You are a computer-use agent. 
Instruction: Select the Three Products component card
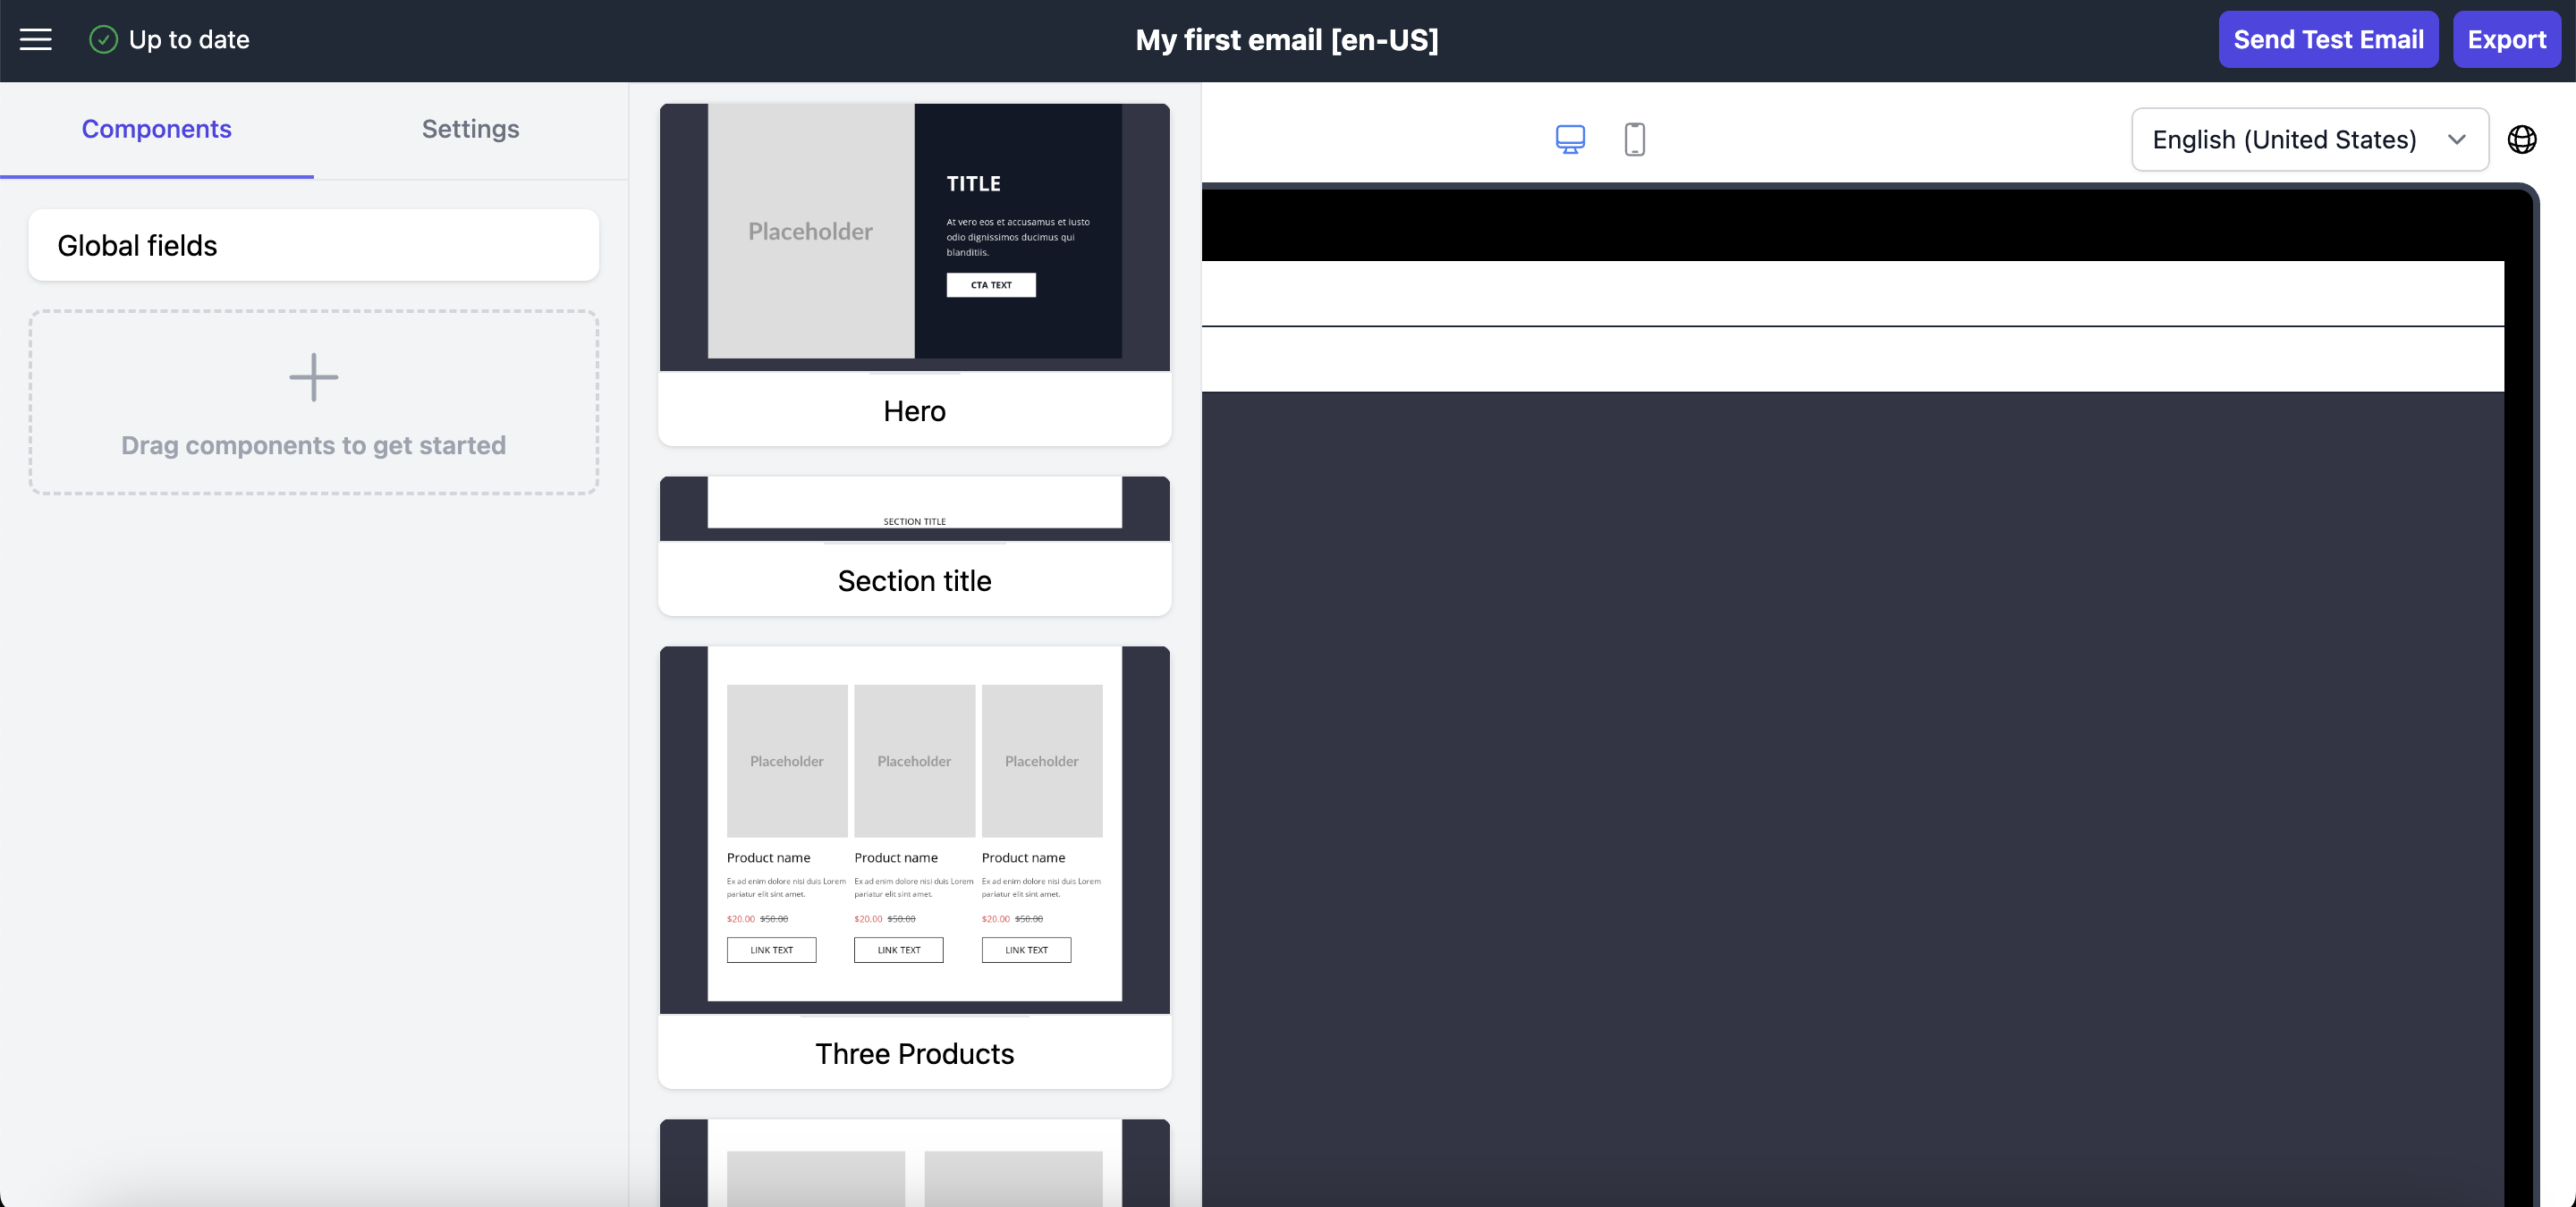tap(914, 867)
